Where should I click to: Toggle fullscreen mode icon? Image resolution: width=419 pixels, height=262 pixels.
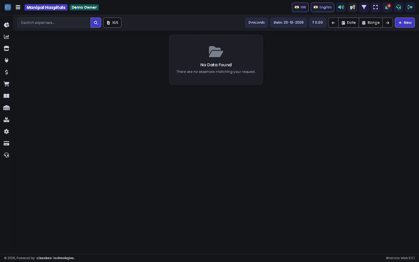click(376, 7)
